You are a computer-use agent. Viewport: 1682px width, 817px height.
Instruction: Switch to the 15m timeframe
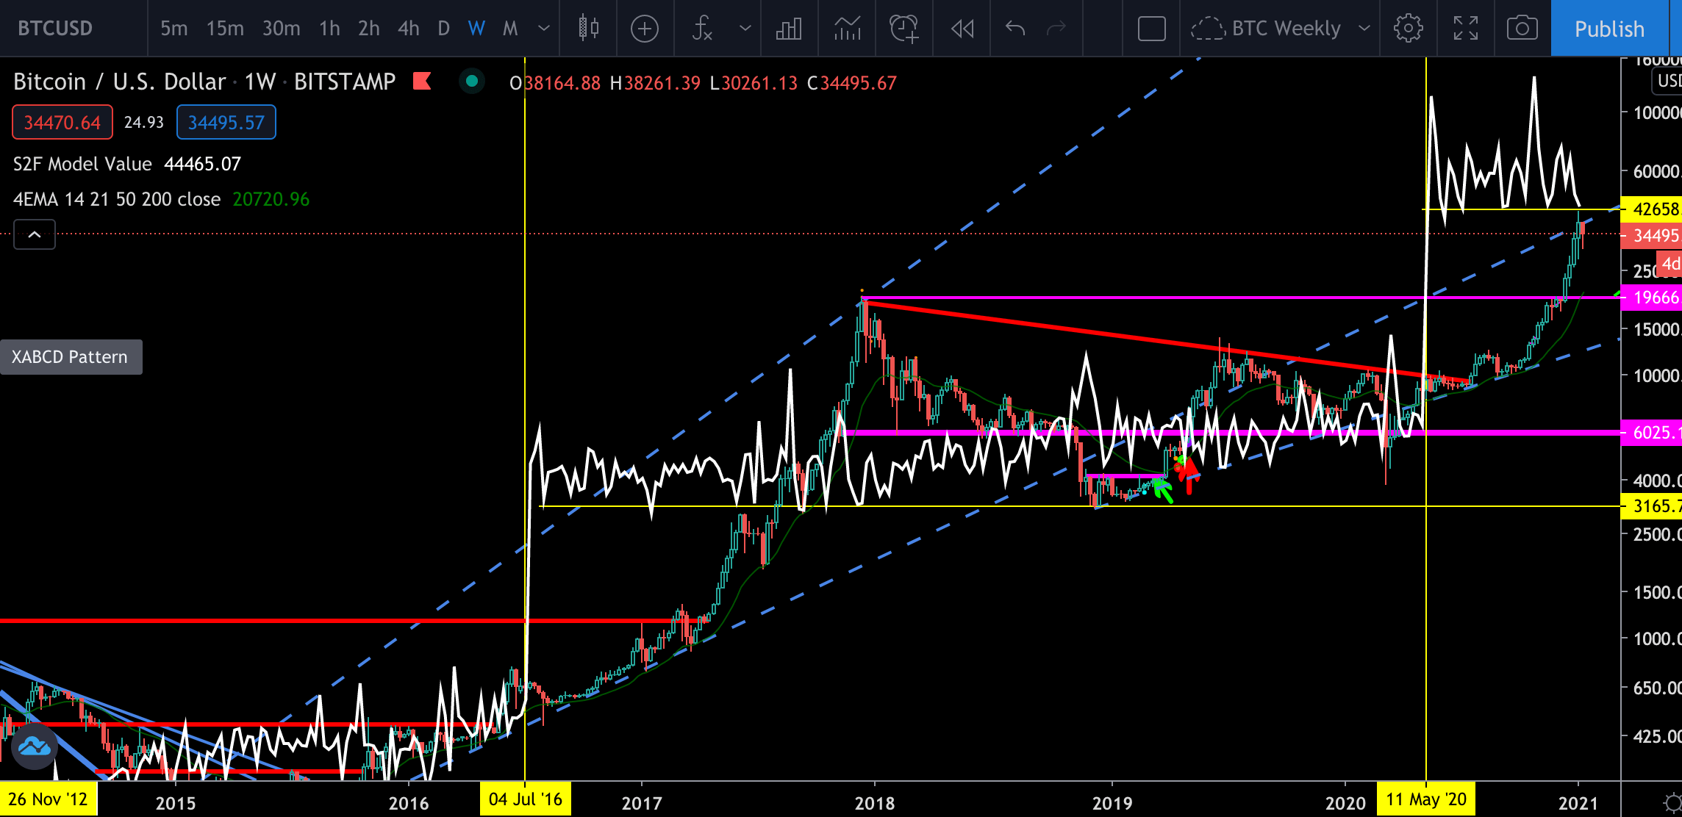point(225,29)
